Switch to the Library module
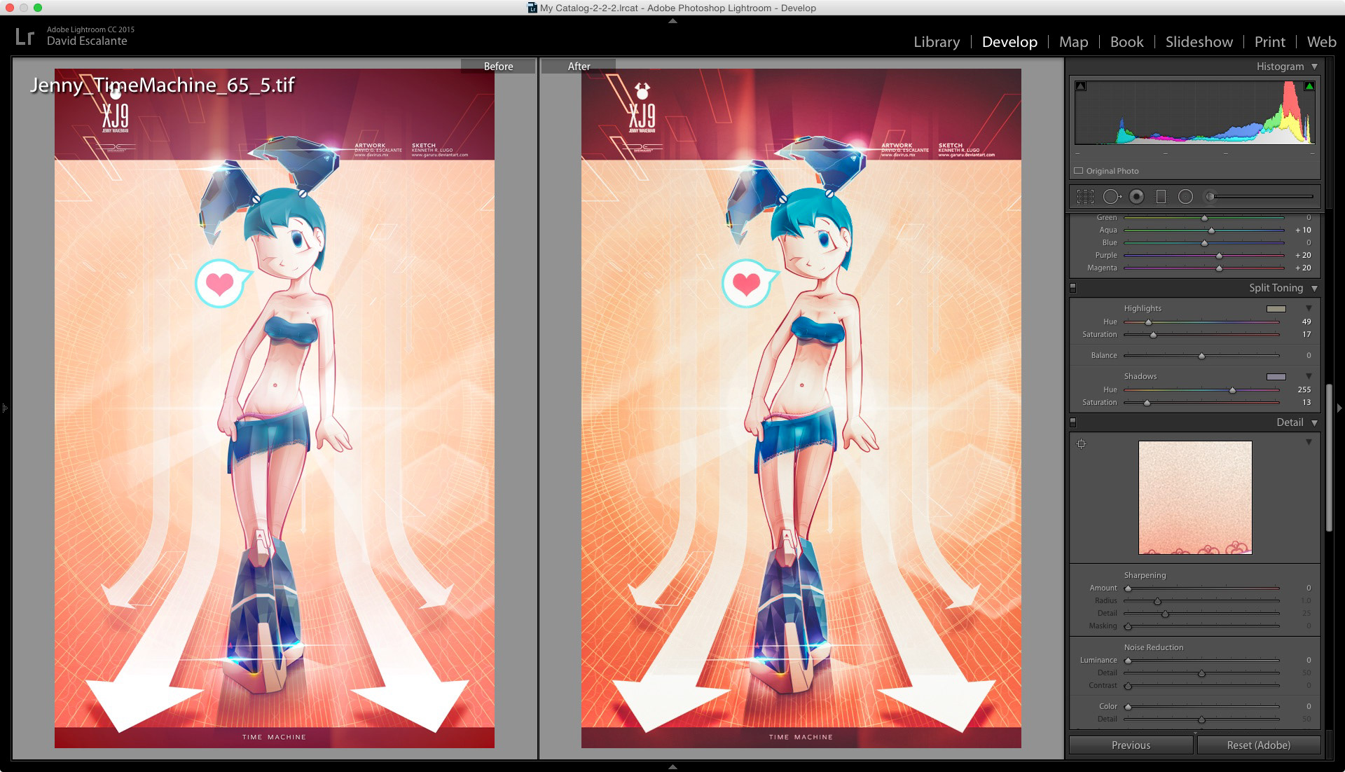This screenshot has height=772, width=1345. coord(937,41)
